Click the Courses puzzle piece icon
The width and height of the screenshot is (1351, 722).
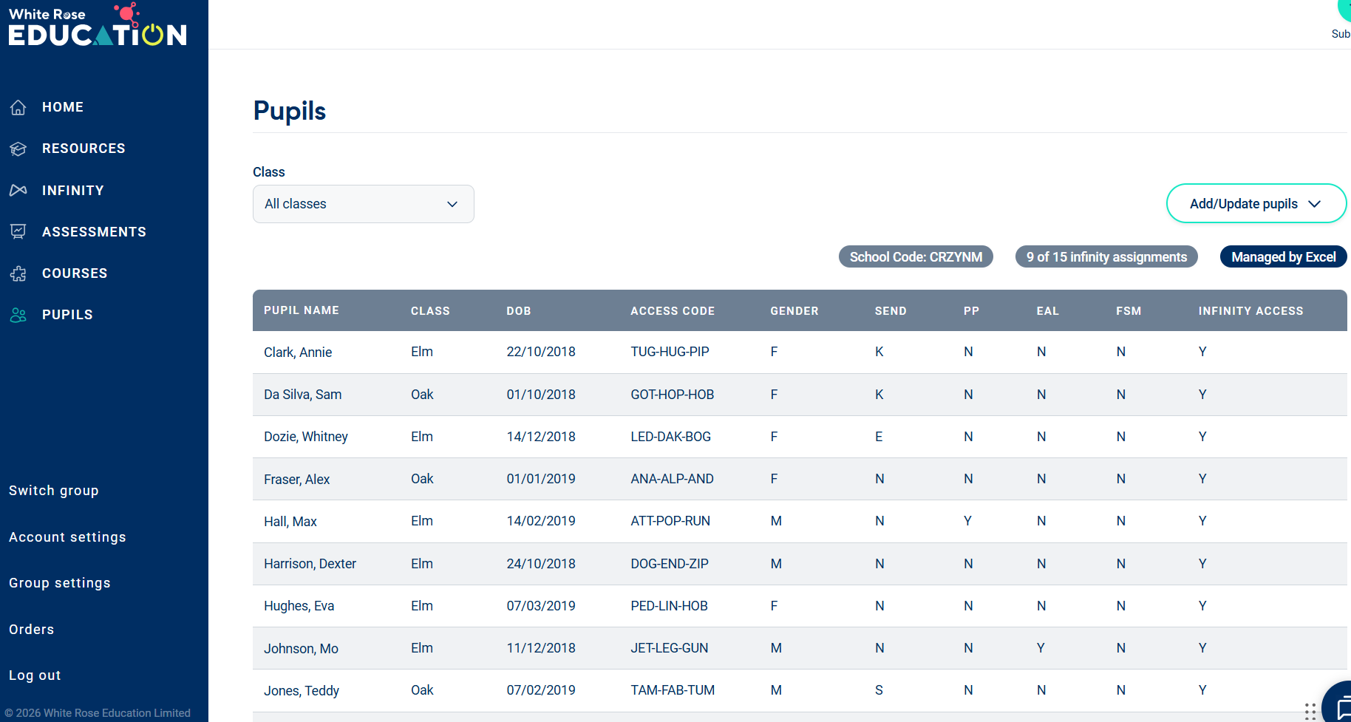(x=18, y=273)
